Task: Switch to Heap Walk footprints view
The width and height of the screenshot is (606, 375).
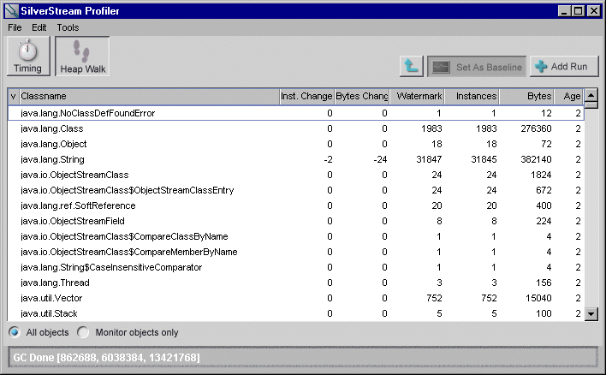Action: pos(82,56)
